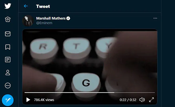This screenshot has height=107, width=175.
Task: Click the Marshall Mathers display name
Action: (51, 18)
